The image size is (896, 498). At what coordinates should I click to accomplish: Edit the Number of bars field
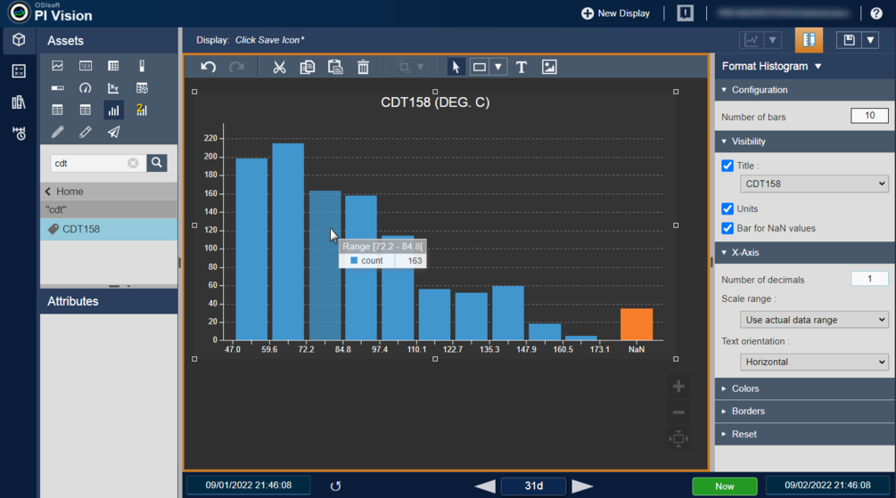pyautogui.click(x=869, y=116)
